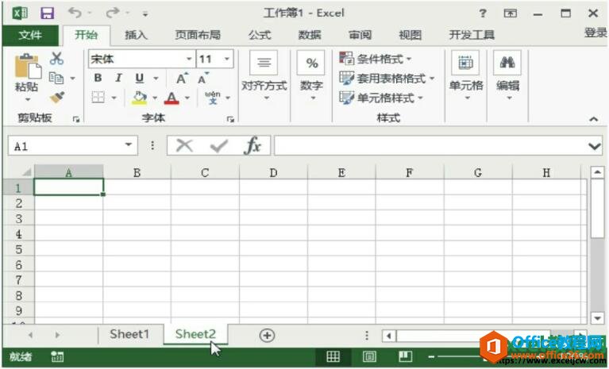Open Name Box dropdown arrow
This screenshot has width=609, height=369.
tap(128, 145)
